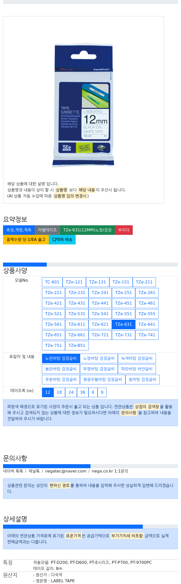The image size is (181, 584).
Task: Open the 라벨테이프 tag
Action: (x=47, y=230)
